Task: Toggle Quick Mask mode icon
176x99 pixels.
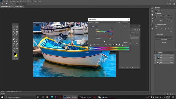Action: [14, 58]
